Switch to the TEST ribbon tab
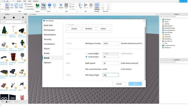 click(x=25, y=1)
